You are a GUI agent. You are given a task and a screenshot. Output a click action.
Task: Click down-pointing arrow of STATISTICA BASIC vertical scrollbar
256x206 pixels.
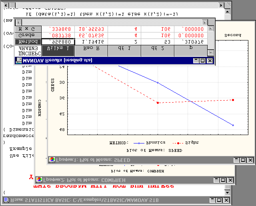(228, 192)
